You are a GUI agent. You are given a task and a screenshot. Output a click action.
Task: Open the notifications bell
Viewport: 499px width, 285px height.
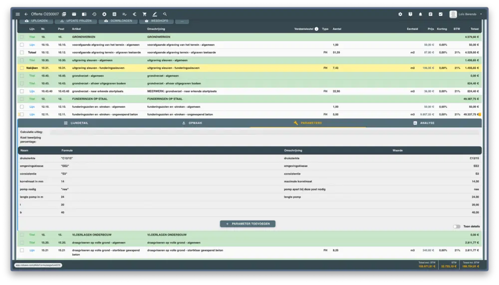[420, 14]
